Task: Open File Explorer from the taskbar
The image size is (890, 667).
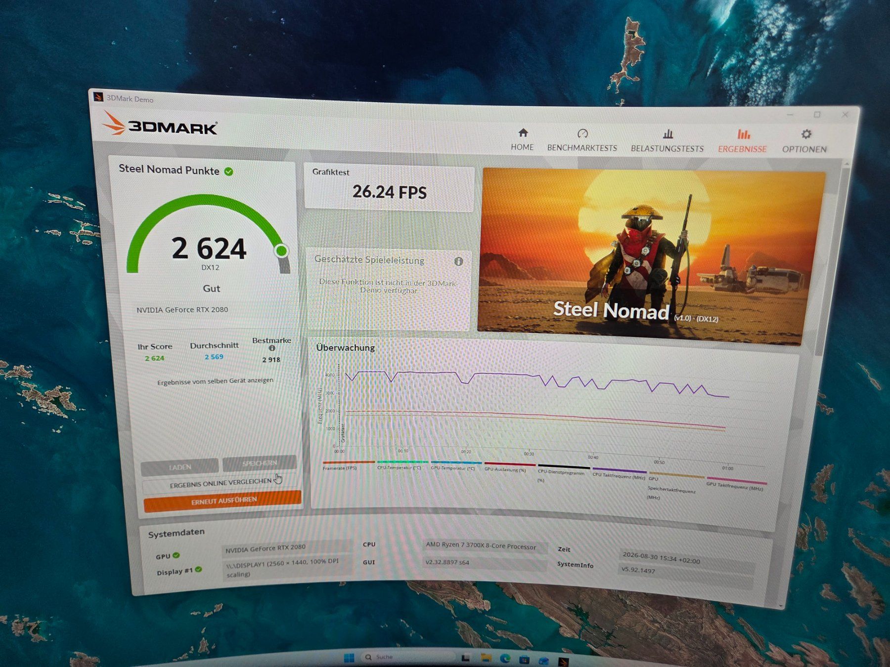Action: (486, 658)
